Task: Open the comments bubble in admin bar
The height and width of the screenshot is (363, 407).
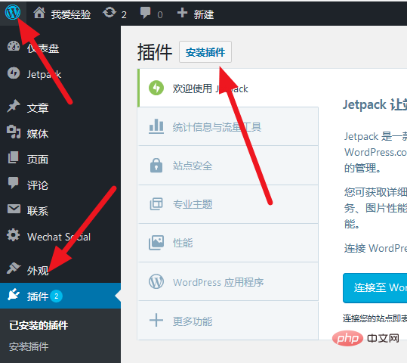Action: click(145, 13)
